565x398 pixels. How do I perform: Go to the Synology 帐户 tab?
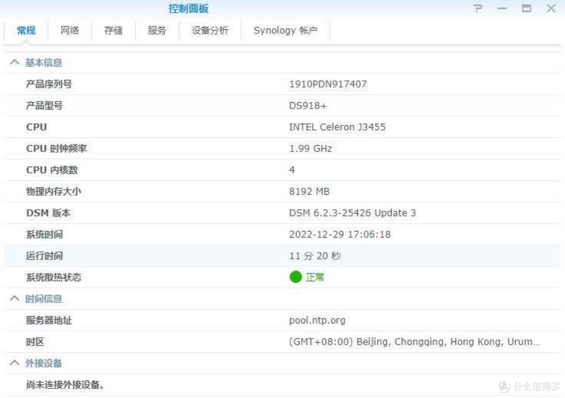[286, 30]
